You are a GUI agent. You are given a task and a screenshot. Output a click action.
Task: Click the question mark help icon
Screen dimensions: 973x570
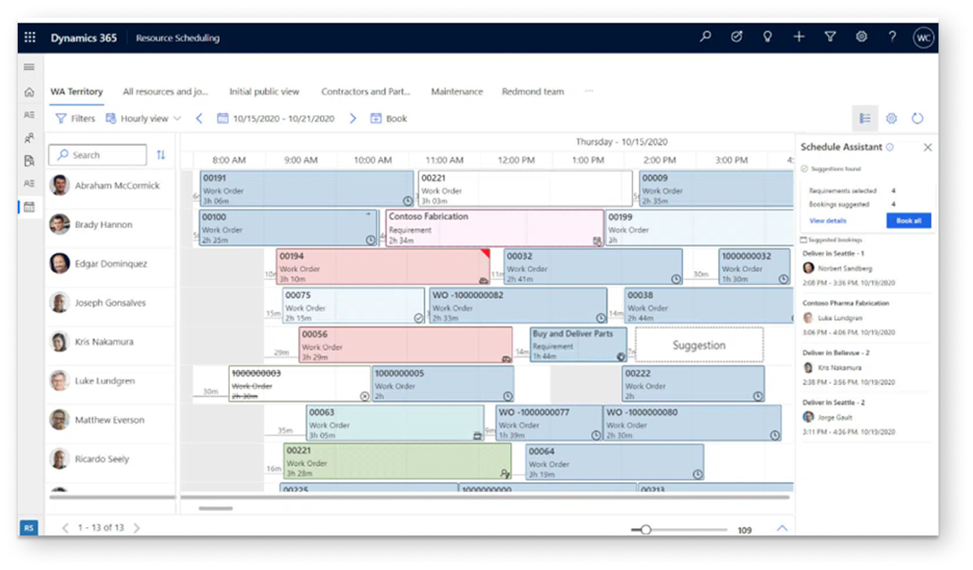892,37
